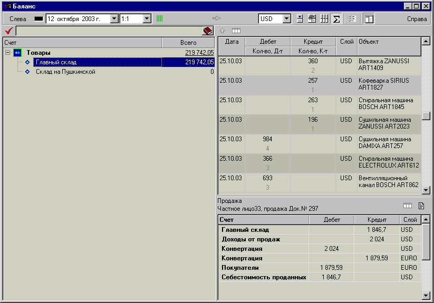Click the transactions table scrollbar thumb
434x303 pixels.
click(426, 116)
